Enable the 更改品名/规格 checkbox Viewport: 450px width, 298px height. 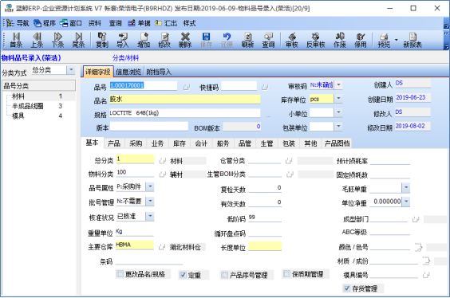pyautogui.click(x=120, y=274)
